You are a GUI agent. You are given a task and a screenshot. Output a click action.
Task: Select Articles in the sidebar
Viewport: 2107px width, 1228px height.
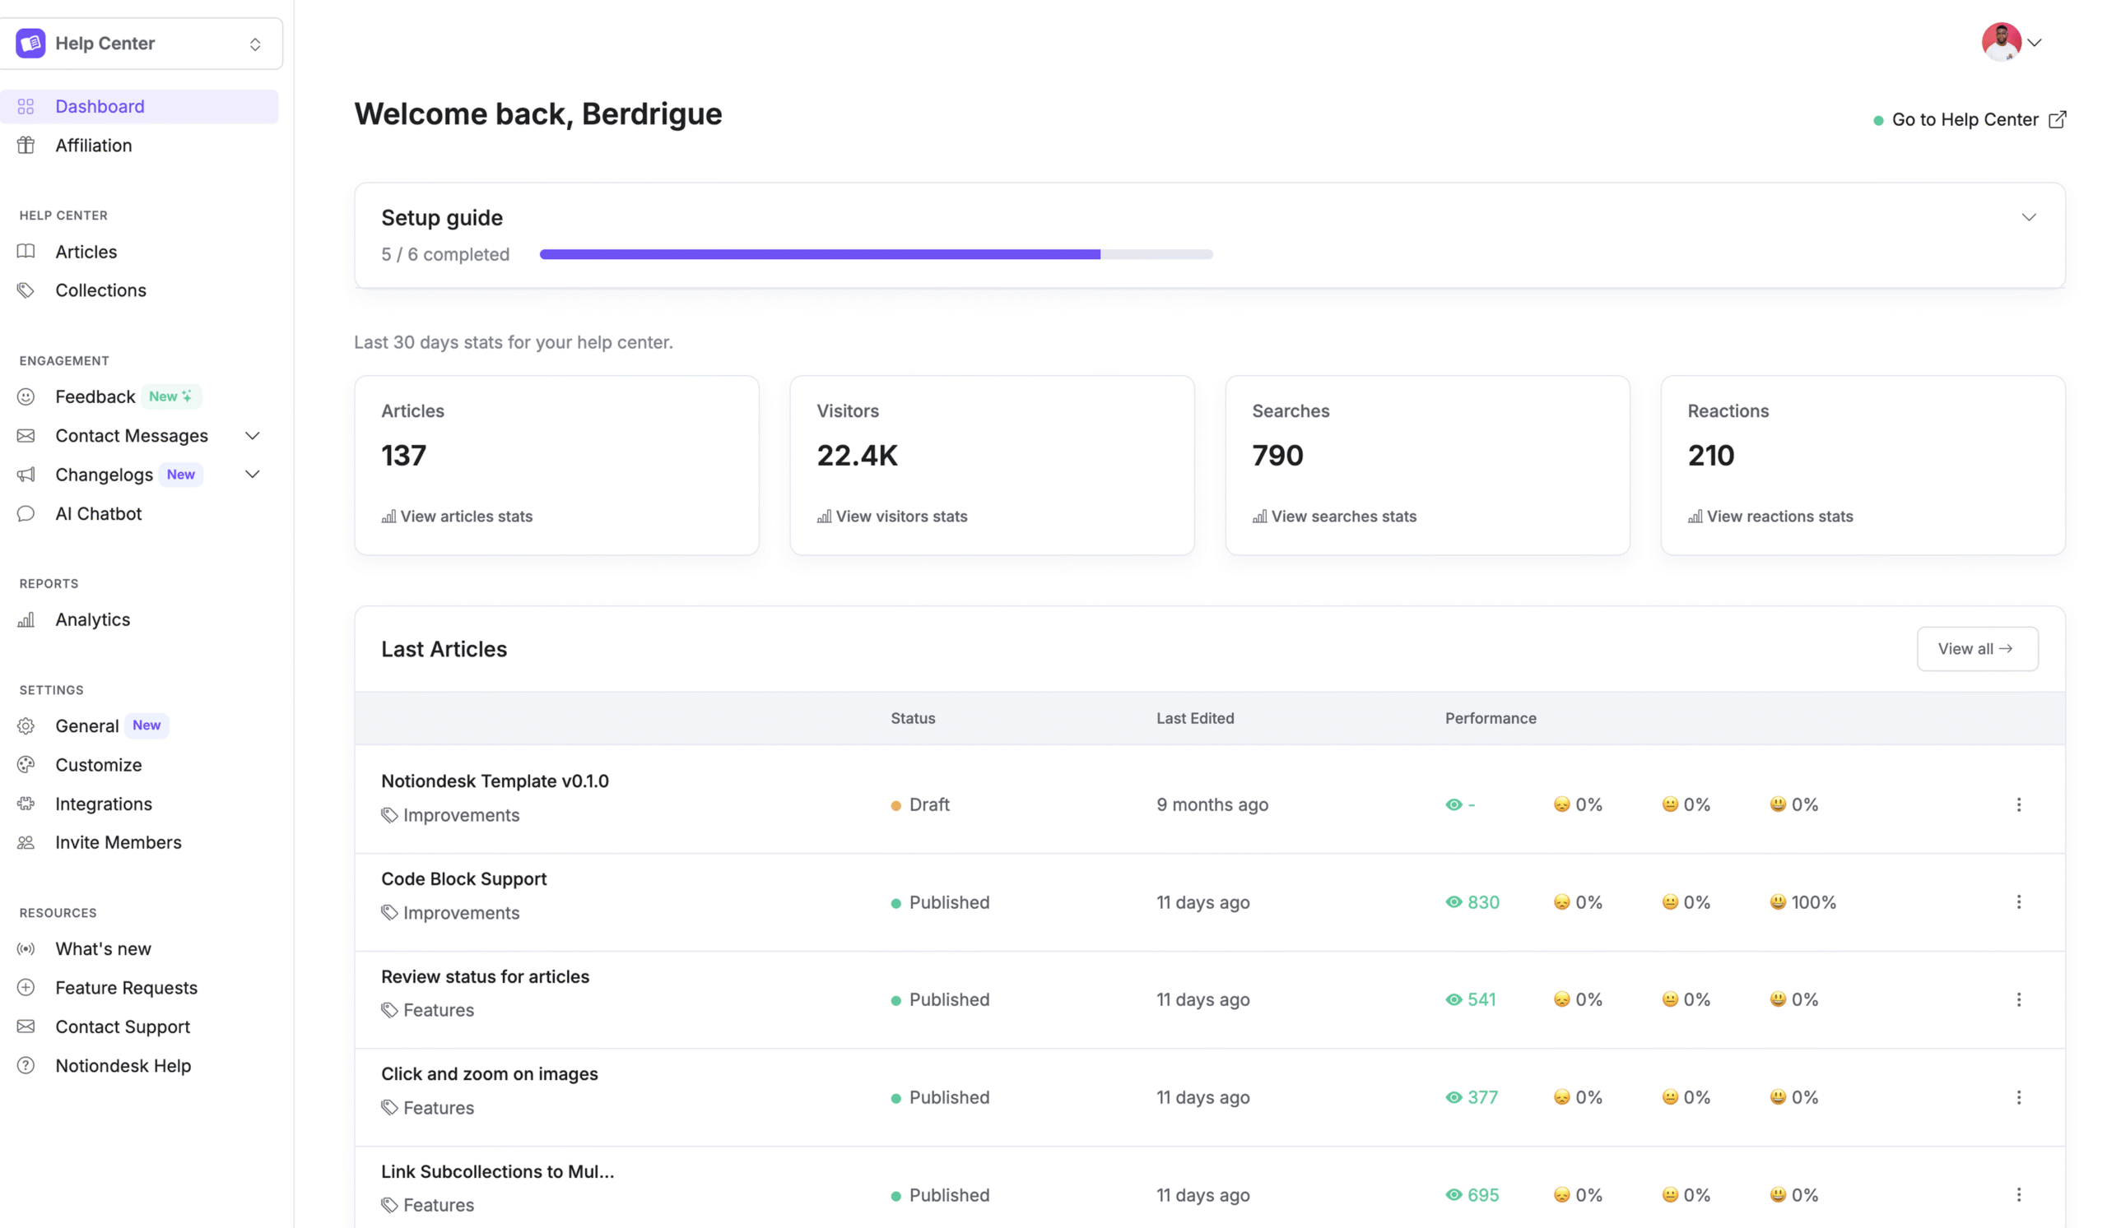tap(86, 252)
